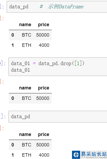Viewport: 107px width, 159px height.
Task: Click the data_pd.drop([1]) code cell
Action: coord(58,67)
